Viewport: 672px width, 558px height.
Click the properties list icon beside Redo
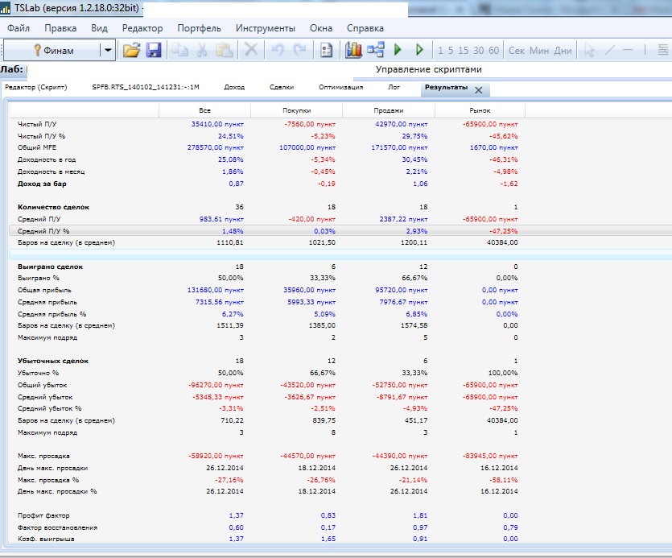[x=326, y=50]
